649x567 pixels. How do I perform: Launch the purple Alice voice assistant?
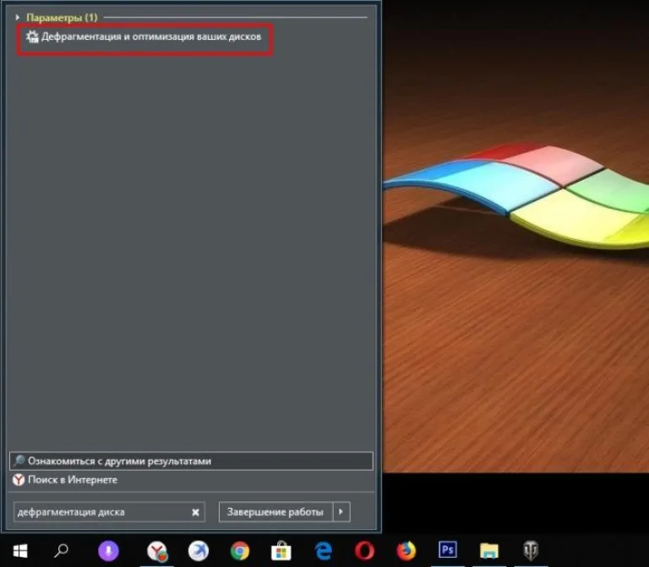tap(108, 551)
